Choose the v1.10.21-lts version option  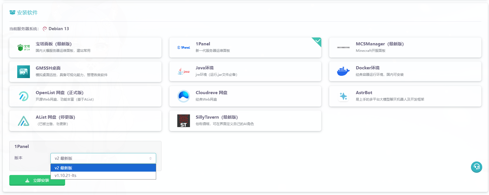point(103,176)
